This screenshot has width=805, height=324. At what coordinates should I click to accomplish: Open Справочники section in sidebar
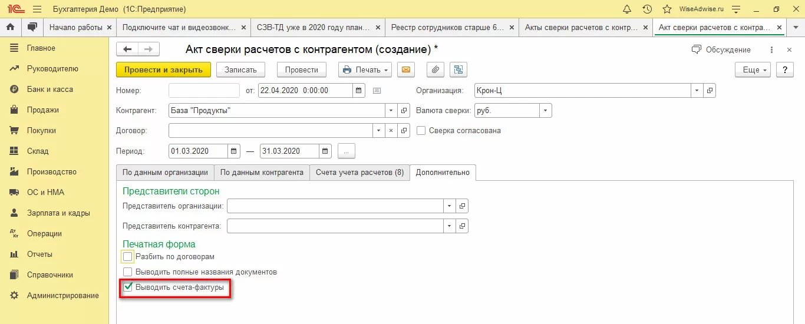[50, 275]
